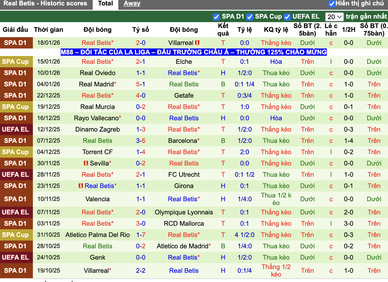Click the Villarreal club crest in the first row
Image resolution: width=388 pixels, height=282 pixels.
(197, 42)
